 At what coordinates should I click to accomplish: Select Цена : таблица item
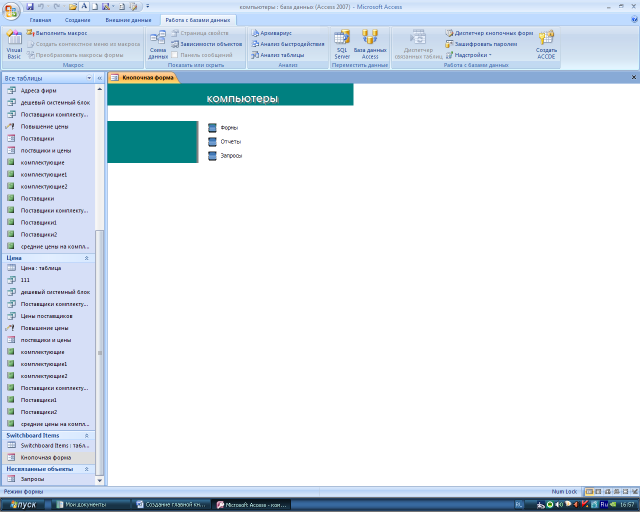tap(48, 268)
